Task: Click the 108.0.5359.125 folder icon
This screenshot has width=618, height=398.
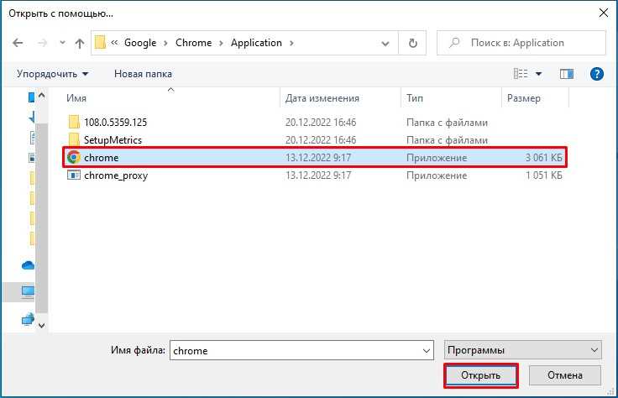Action: pos(74,122)
